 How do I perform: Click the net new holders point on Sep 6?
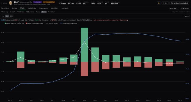(85, 42)
